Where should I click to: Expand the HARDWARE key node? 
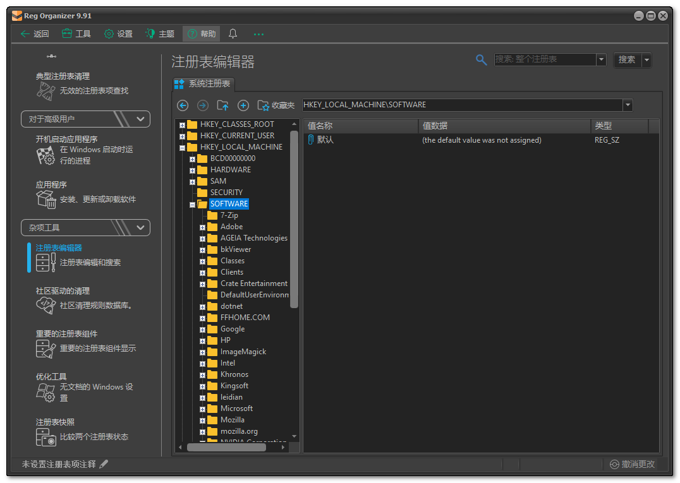(x=192, y=170)
